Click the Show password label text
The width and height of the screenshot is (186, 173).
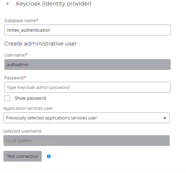click(30, 98)
